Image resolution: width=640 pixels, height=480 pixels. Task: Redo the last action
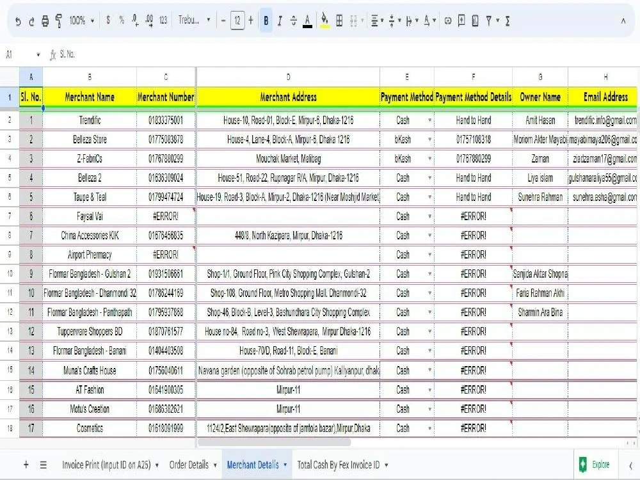point(31,21)
